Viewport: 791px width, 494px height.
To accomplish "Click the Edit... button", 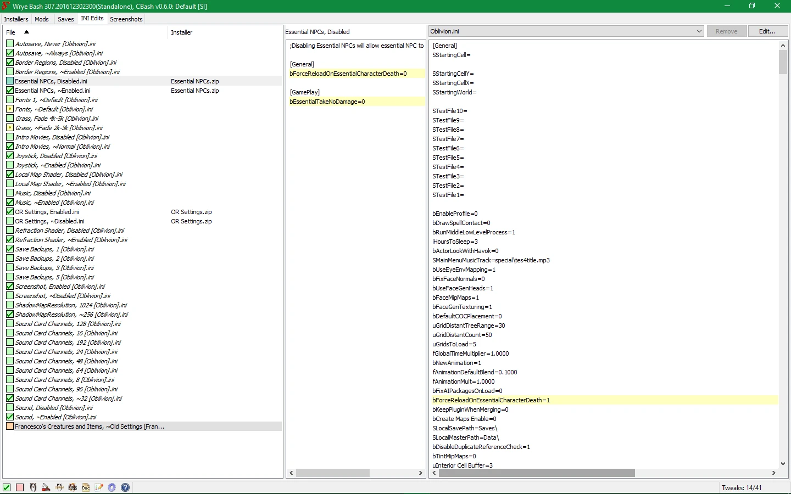I will (x=767, y=31).
